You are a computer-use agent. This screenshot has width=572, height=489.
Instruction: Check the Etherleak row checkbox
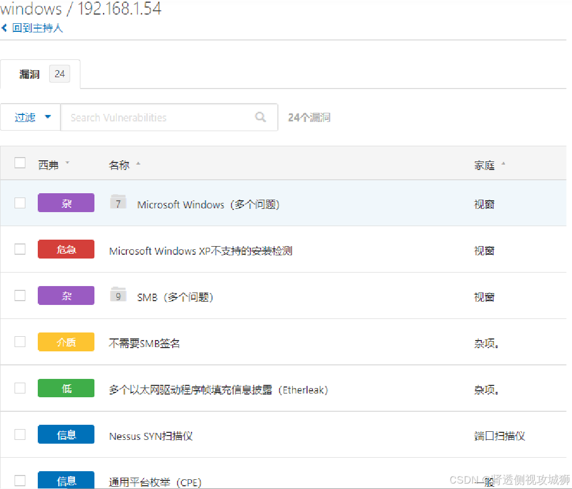coord(20,388)
